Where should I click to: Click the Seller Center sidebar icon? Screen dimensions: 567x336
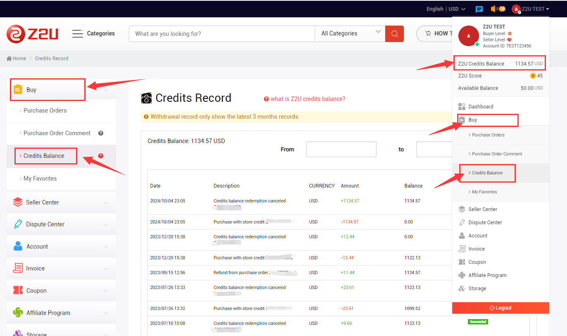(x=18, y=202)
